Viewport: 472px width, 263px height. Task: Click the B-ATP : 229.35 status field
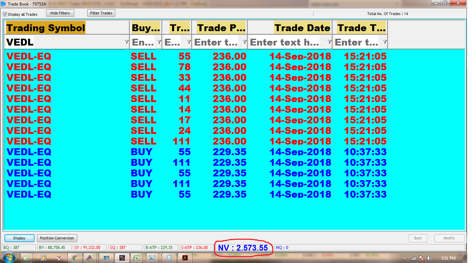click(x=161, y=247)
